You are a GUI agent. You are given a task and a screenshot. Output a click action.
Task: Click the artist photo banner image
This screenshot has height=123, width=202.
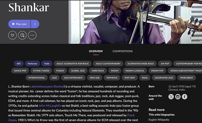pyautogui.click(x=135, y=22)
